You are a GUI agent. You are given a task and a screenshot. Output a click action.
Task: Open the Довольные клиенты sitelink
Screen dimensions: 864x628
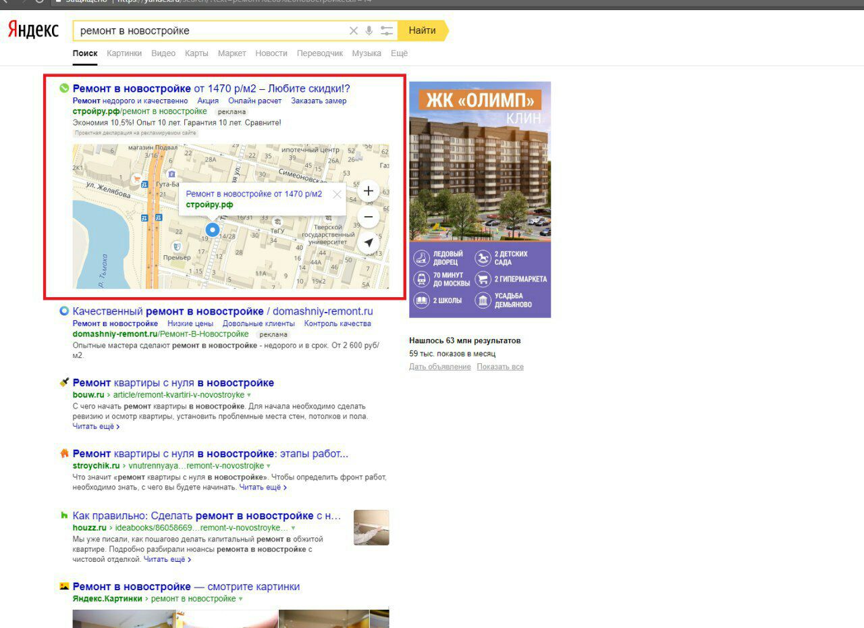[259, 323]
